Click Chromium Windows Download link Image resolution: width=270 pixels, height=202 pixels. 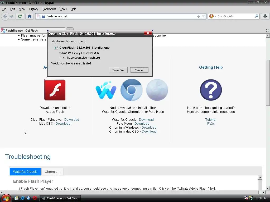tap(149, 128)
